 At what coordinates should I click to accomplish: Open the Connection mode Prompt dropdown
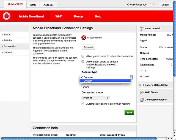tap(95, 98)
